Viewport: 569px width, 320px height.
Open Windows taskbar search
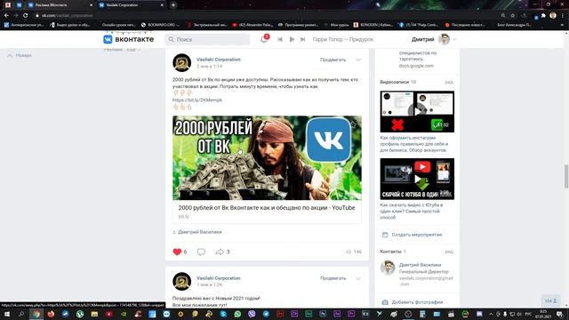21,314
